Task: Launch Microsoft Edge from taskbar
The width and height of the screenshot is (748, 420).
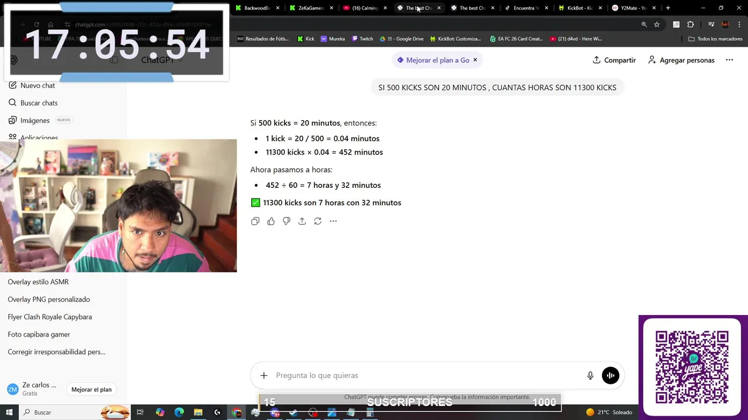Action: tap(179, 412)
